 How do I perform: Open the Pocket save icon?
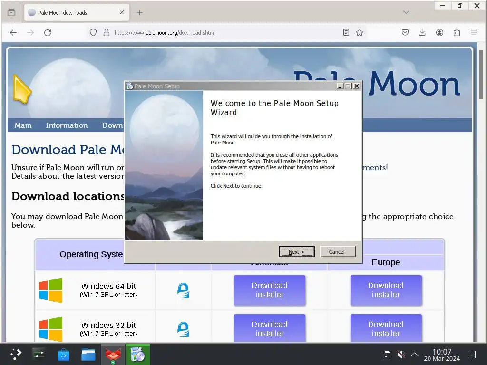point(405,33)
